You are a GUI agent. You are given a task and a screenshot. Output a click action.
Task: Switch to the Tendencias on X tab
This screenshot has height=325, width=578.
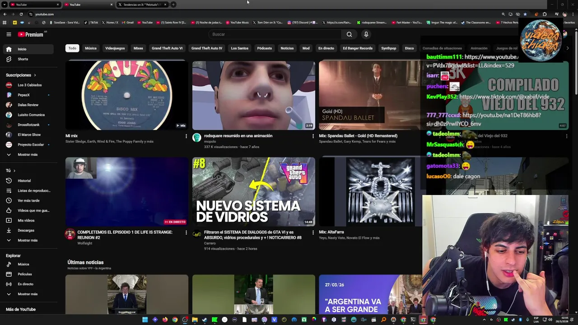[142, 5]
